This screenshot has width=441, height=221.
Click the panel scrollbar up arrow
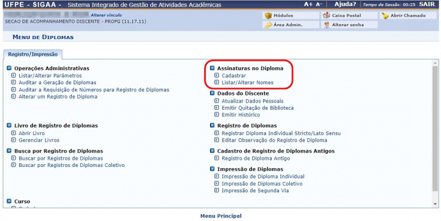coord(435,63)
